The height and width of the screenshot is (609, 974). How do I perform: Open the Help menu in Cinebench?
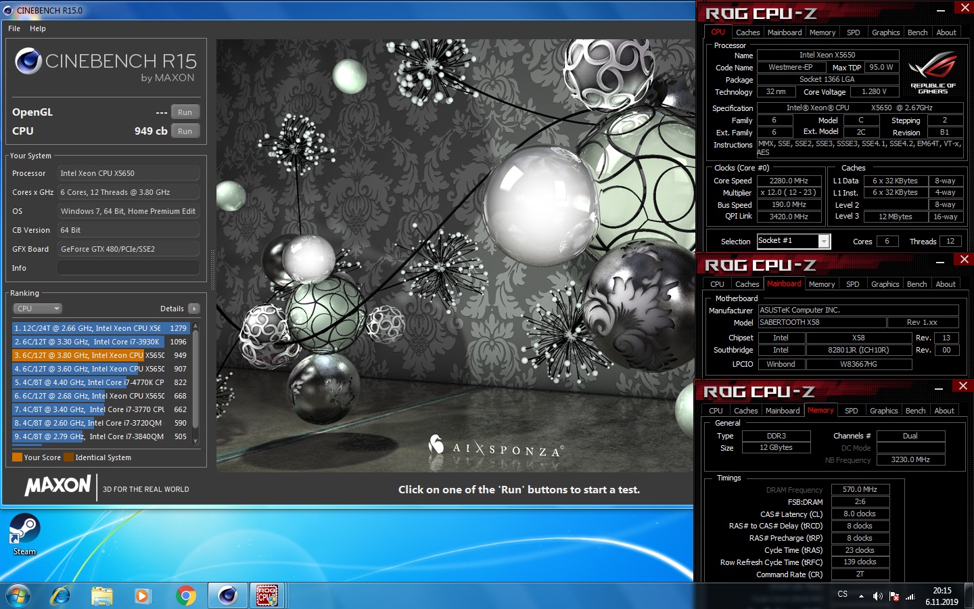click(38, 28)
